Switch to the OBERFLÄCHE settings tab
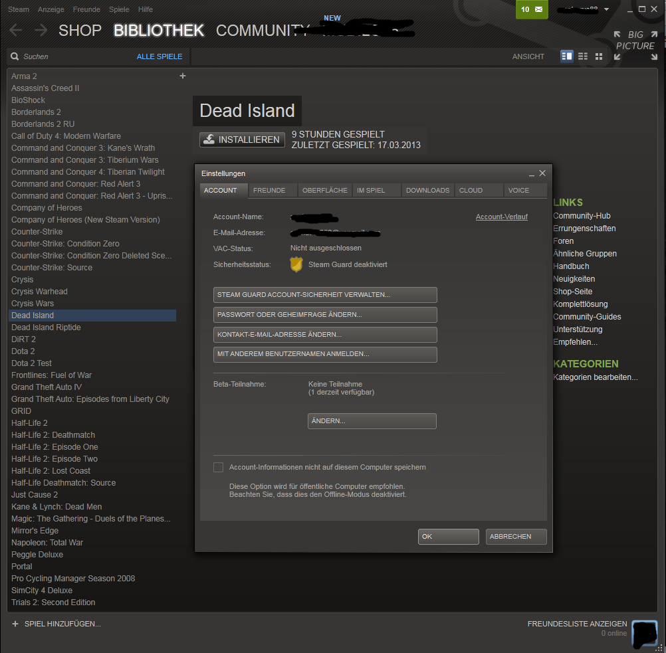The height and width of the screenshot is (653, 666). pyautogui.click(x=325, y=191)
